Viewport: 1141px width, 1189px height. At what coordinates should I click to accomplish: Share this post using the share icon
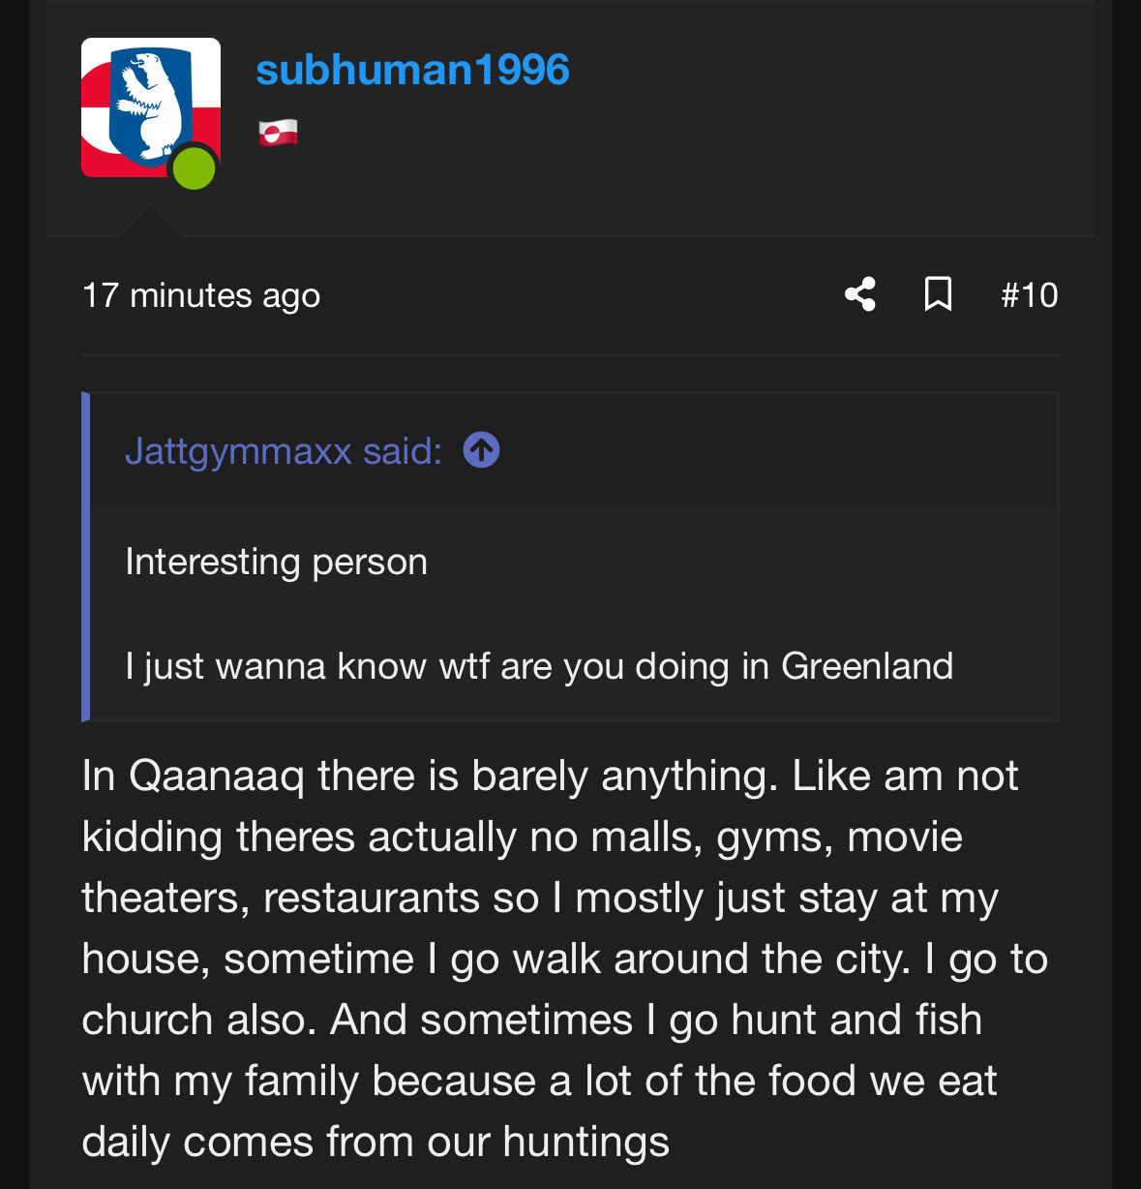(859, 294)
